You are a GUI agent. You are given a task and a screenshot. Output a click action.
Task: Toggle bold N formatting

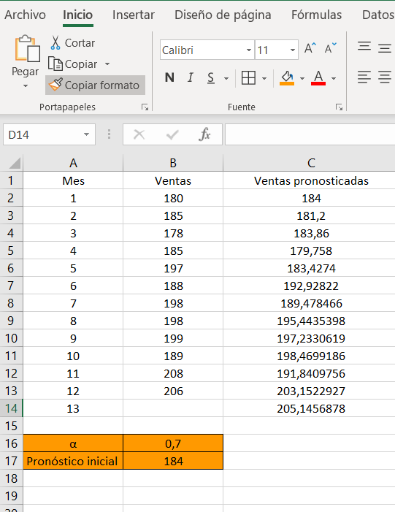pyautogui.click(x=169, y=77)
